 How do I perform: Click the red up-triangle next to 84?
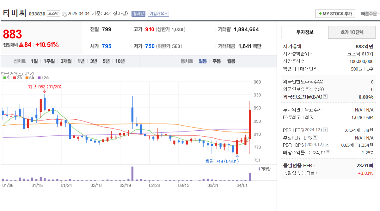(21, 45)
